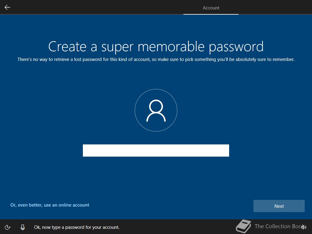Open 'Or, even better, use an online account'
312x234 pixels.
coord(50,205)
